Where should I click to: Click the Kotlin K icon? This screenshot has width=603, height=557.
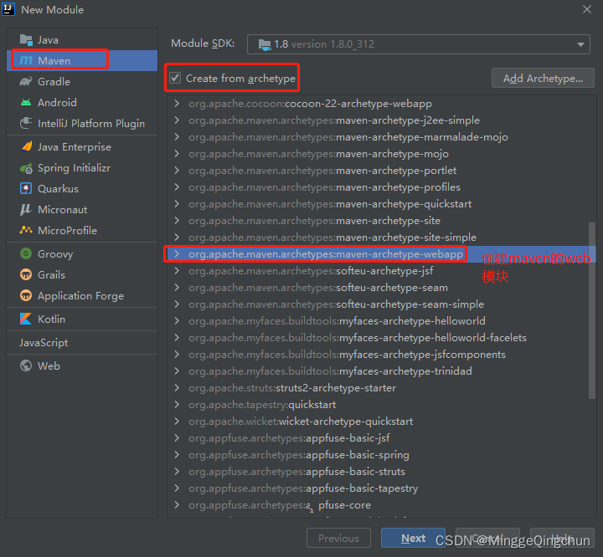[x=26, y=319]
